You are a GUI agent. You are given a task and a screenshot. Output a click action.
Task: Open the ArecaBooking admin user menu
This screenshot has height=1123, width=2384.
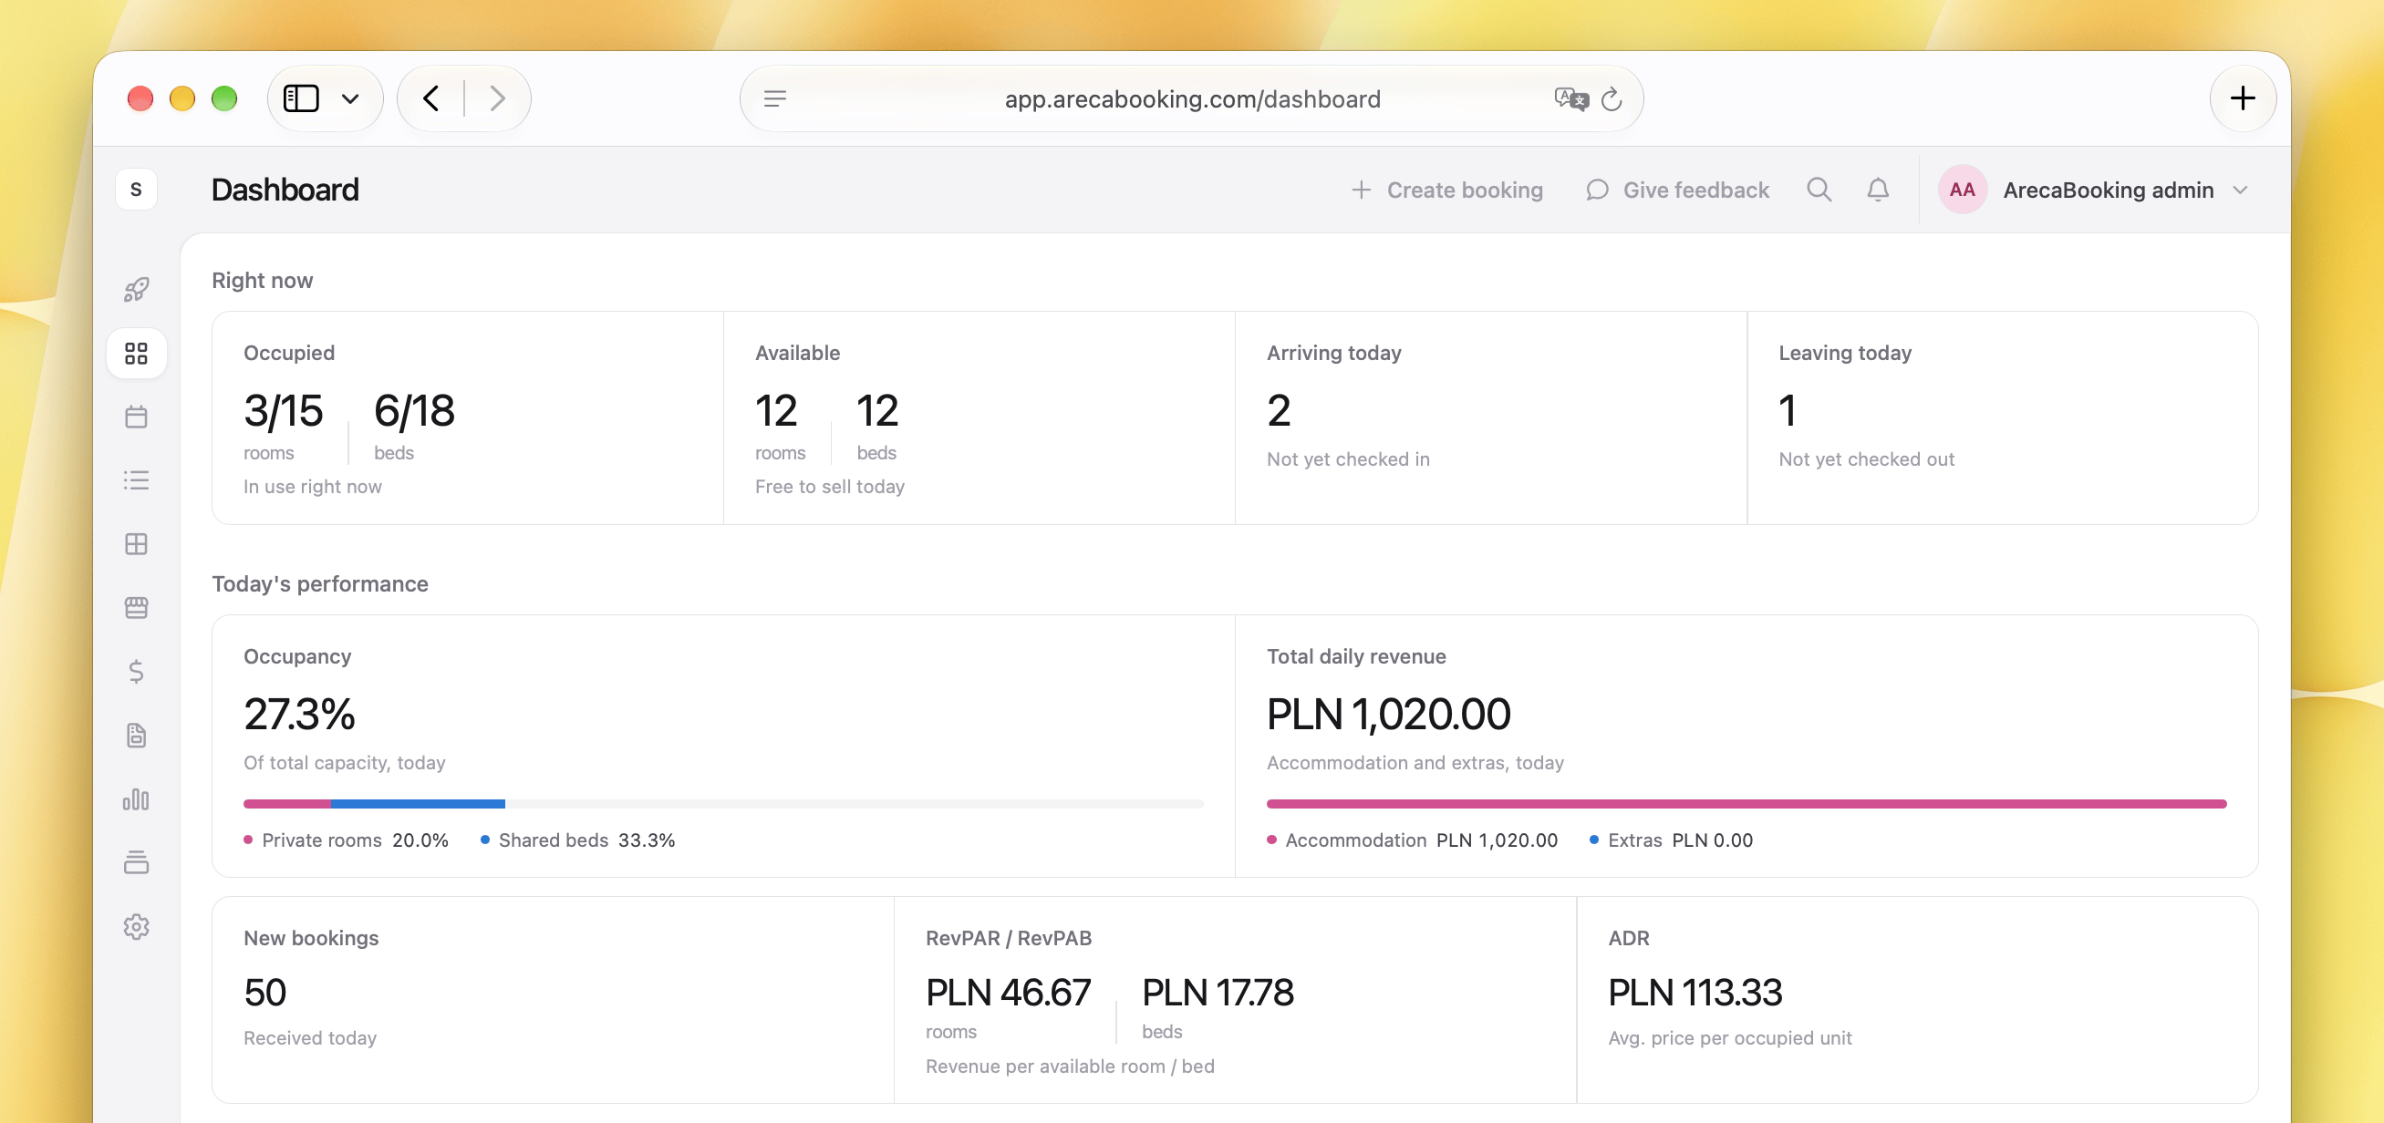(2094, 190)
